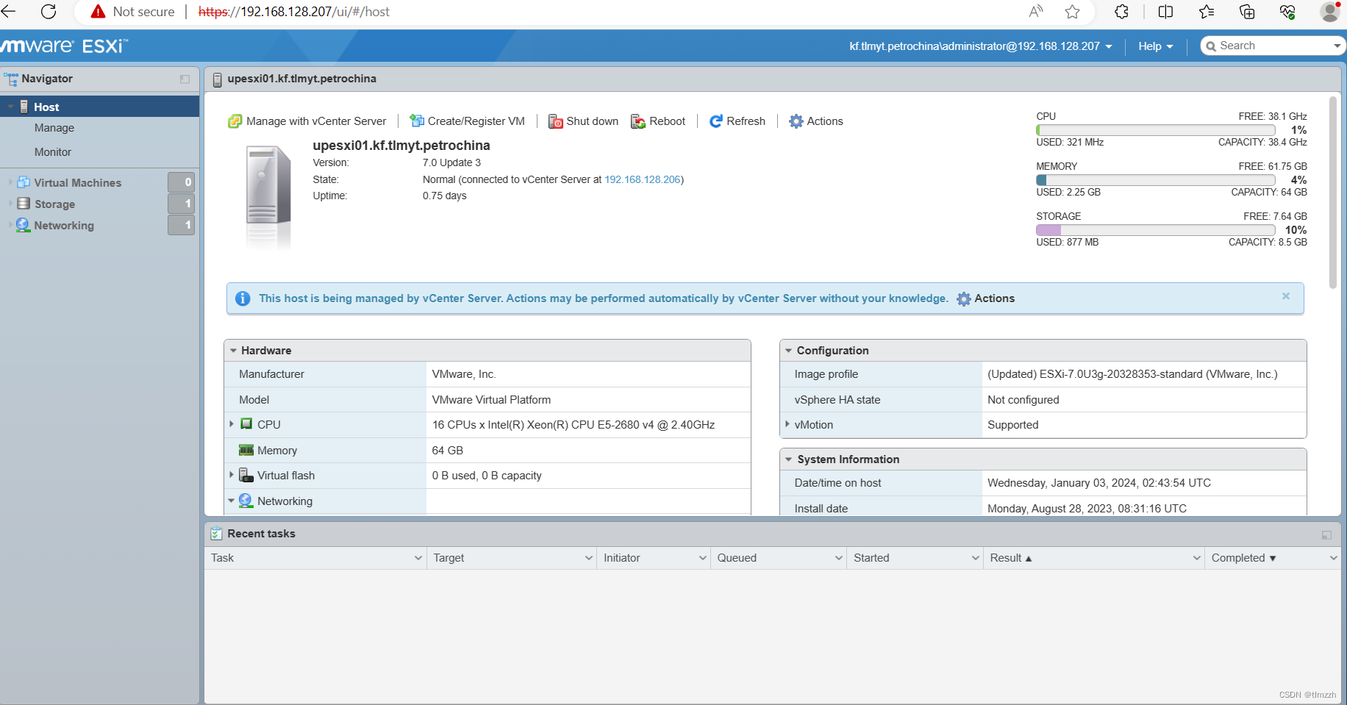The width and height of the screenshot is (1347, 705).
Task: Add this page to browser favorites
Action: tap(1073, 12)
